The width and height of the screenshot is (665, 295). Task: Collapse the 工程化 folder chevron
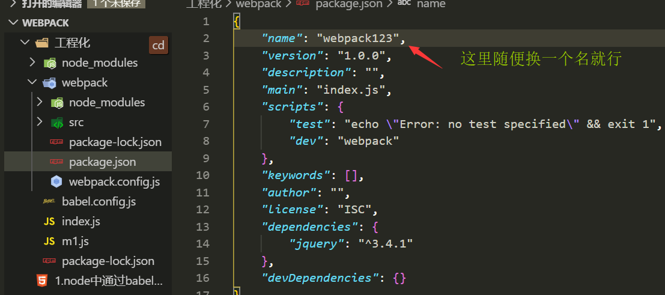(x=25, y=43)
